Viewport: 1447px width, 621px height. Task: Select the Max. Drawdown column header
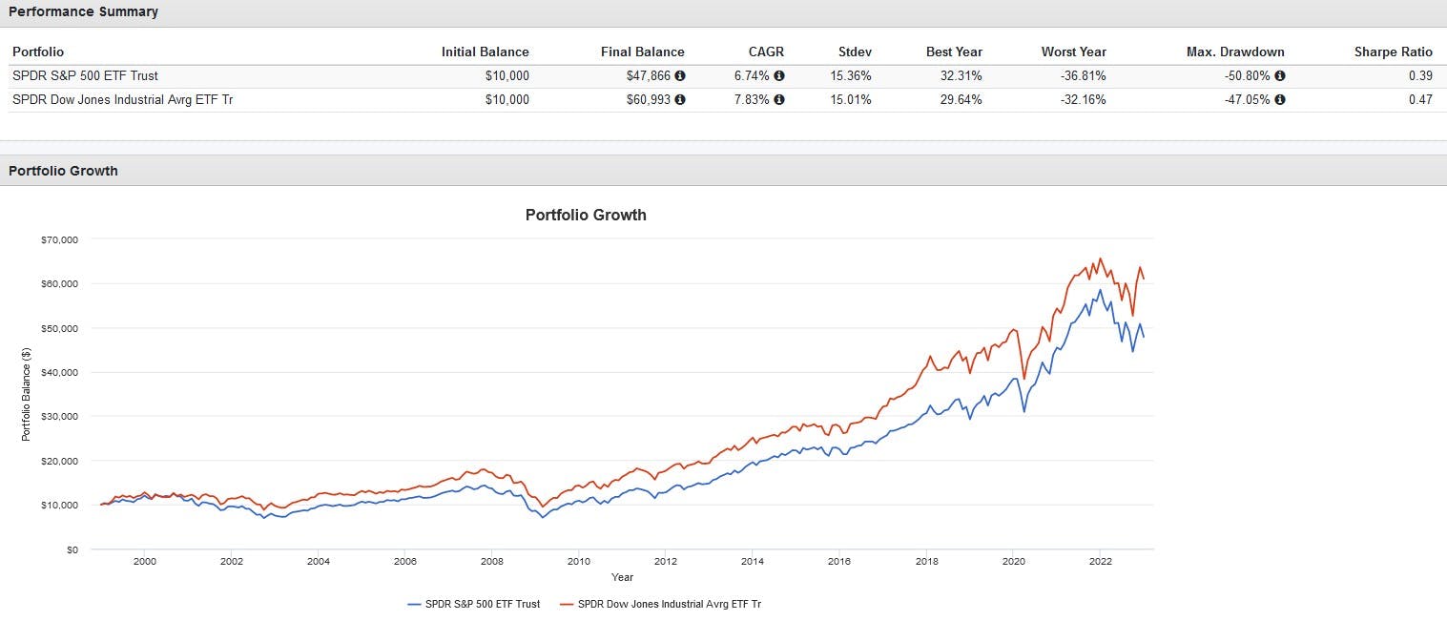pos(1235,52)
